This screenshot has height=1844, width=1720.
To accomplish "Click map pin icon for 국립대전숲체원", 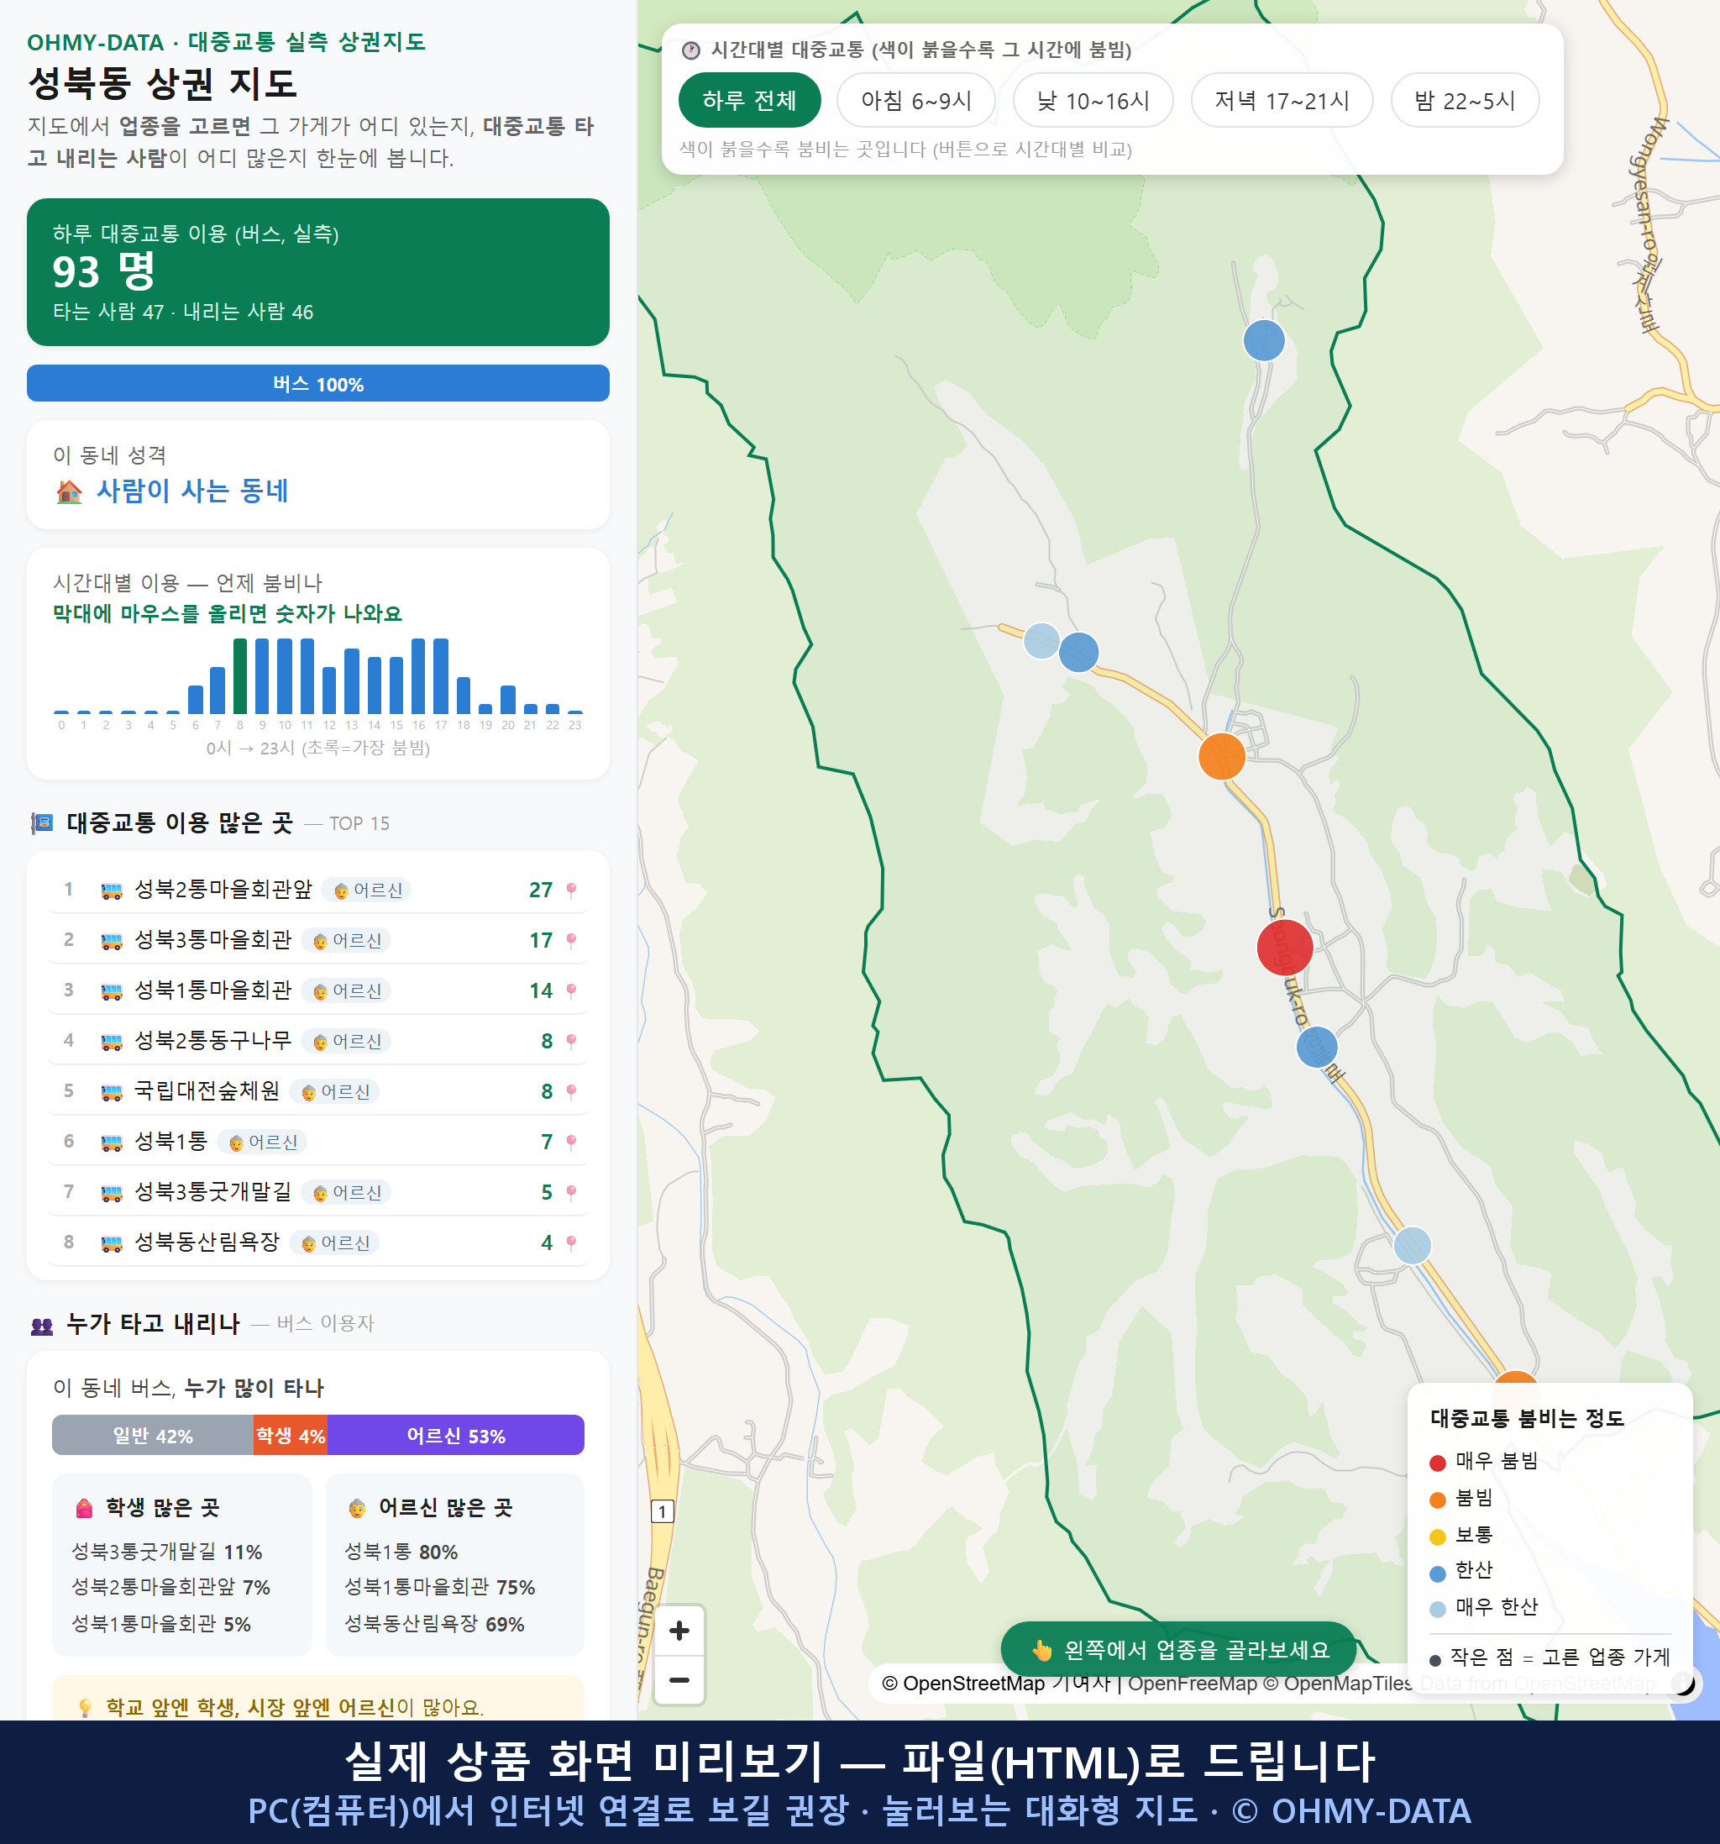I will point(571,1092).
